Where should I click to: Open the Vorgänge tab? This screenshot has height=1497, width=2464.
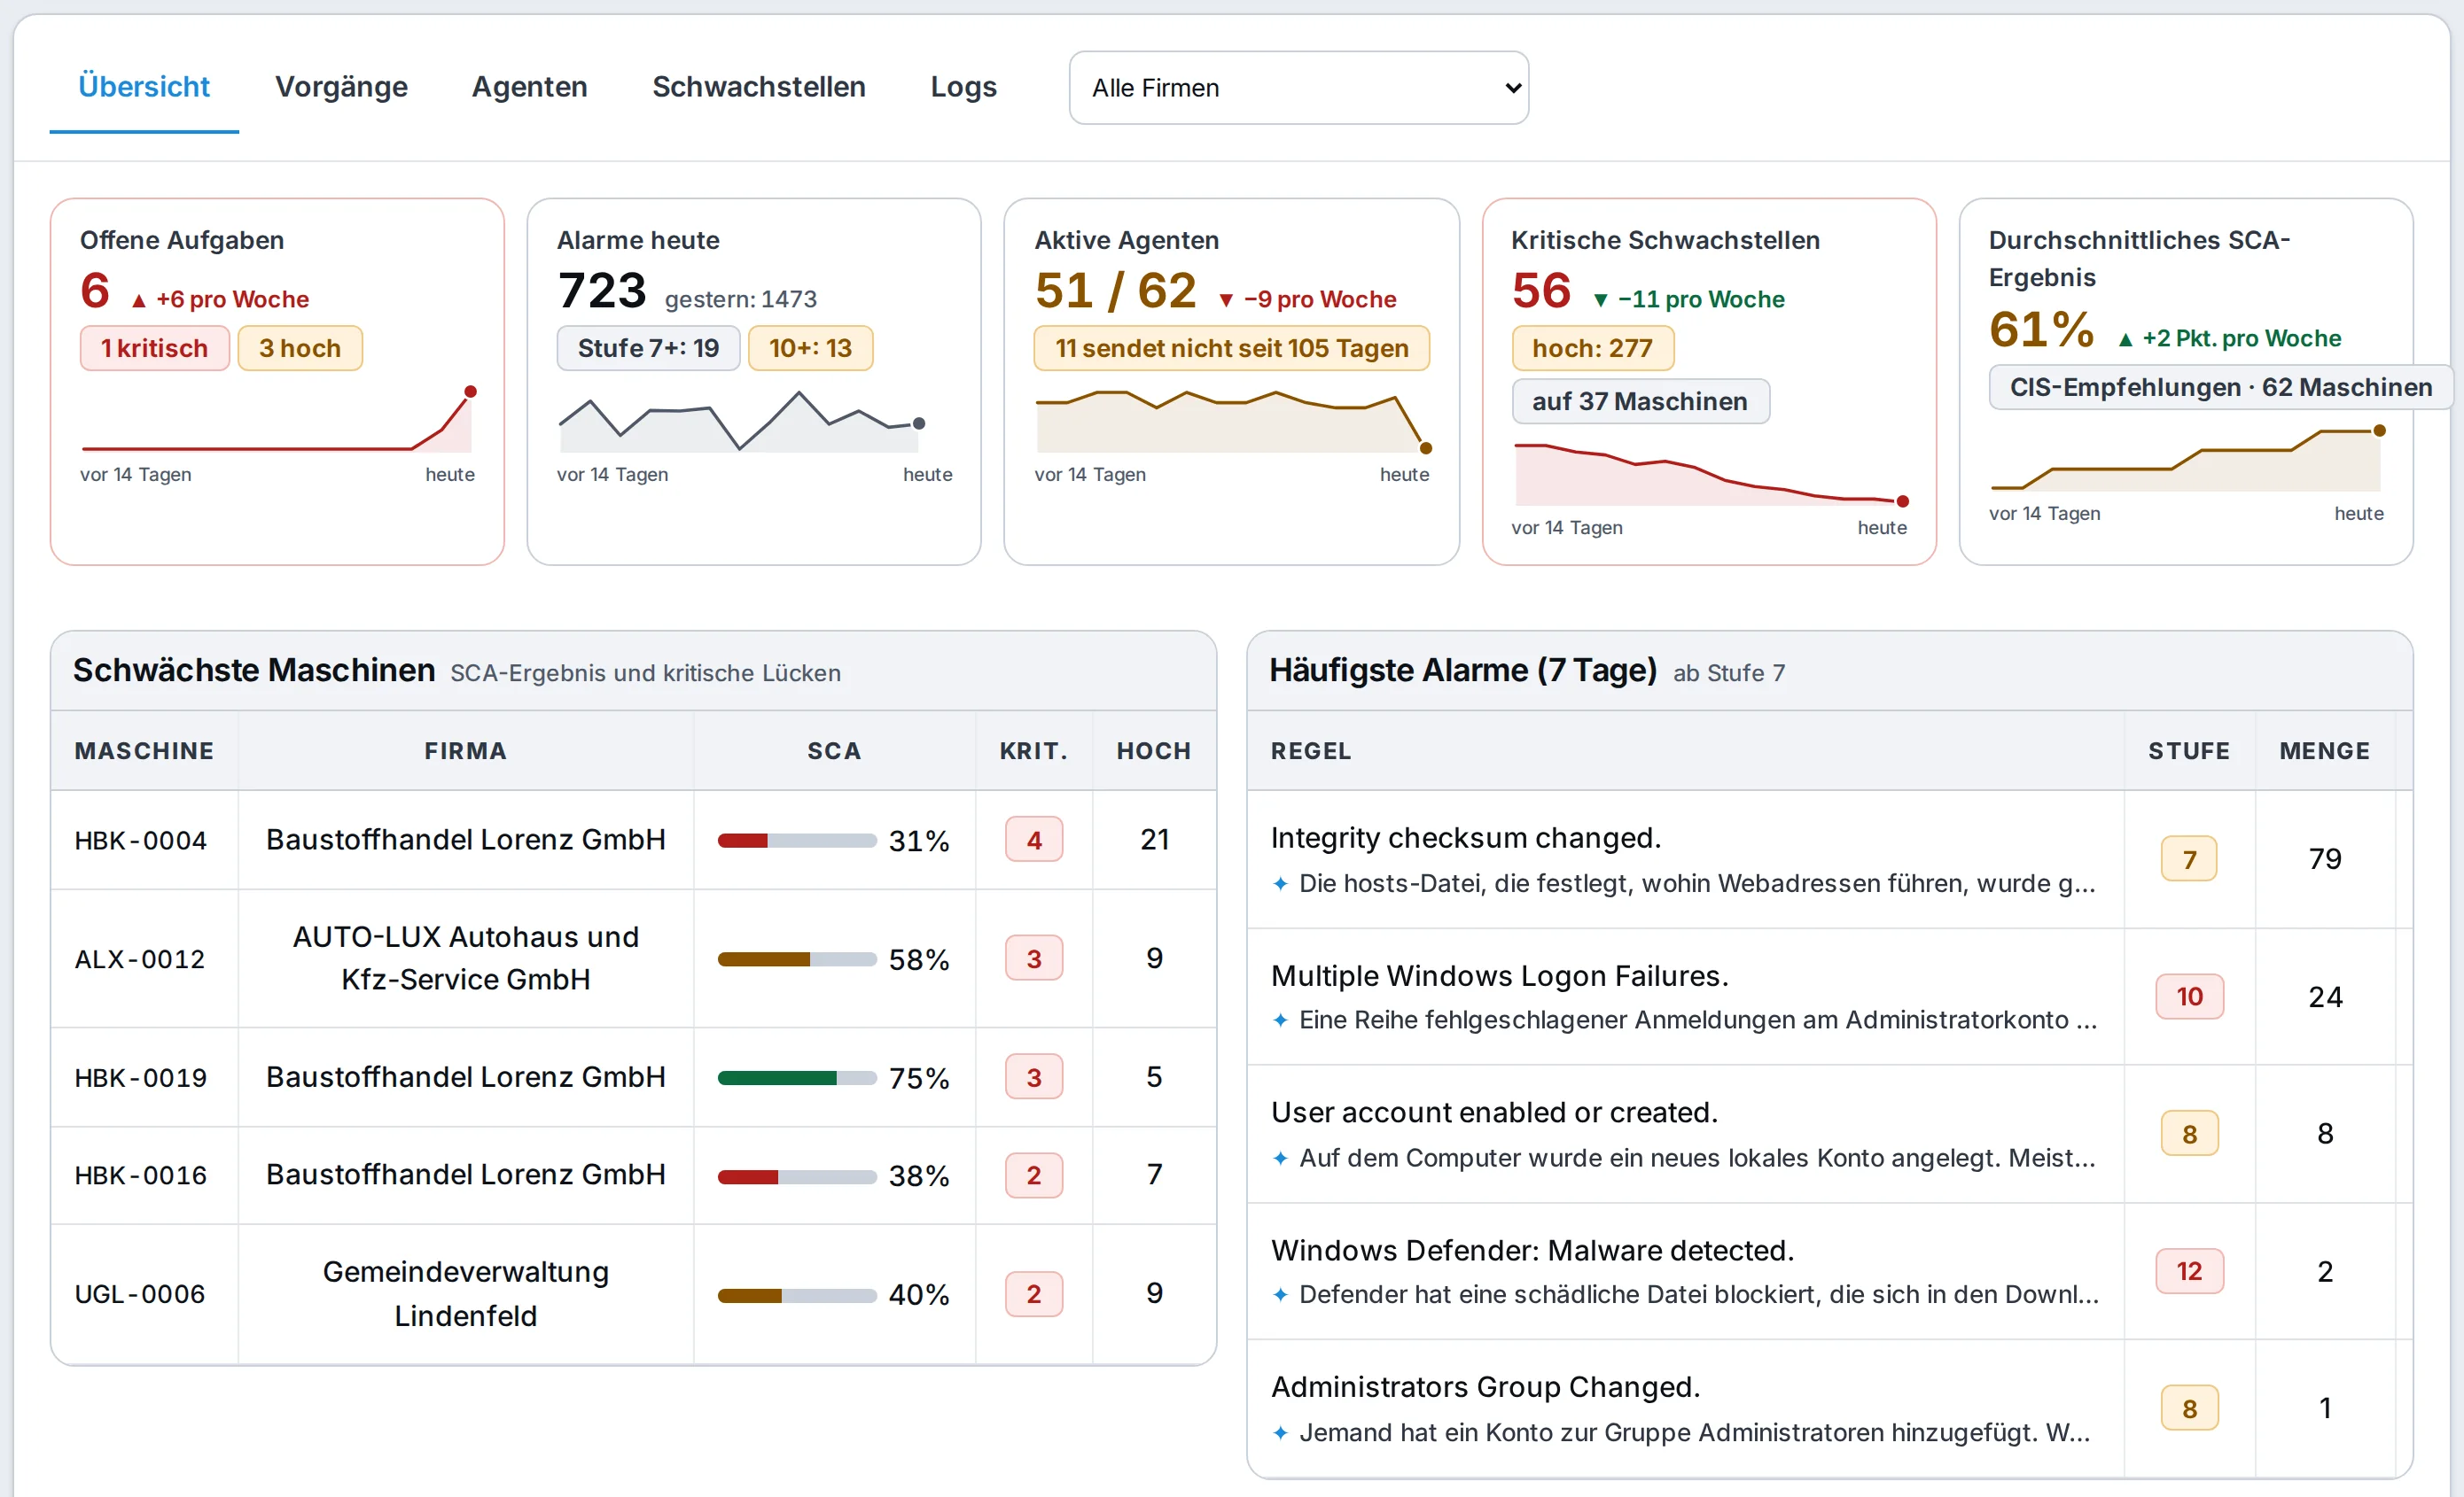coord(341,87)
